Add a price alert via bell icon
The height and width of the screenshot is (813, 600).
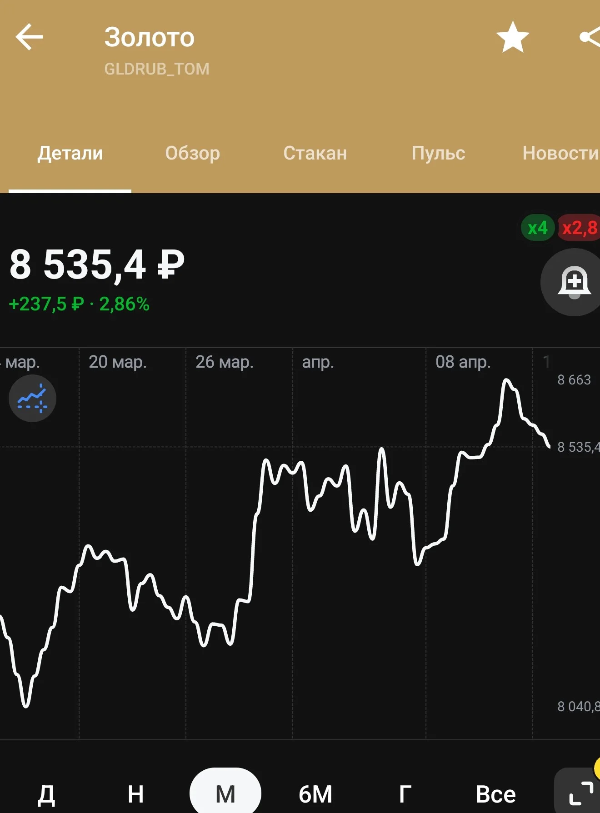click(x=574, y=282)
